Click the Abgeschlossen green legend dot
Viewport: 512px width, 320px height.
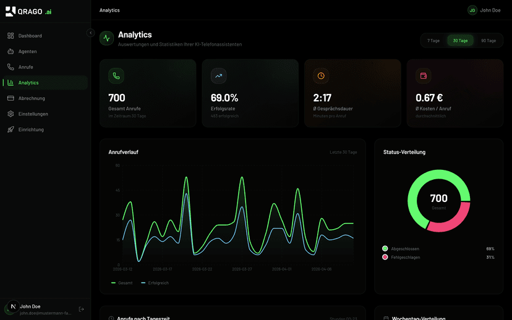(385, 248)
